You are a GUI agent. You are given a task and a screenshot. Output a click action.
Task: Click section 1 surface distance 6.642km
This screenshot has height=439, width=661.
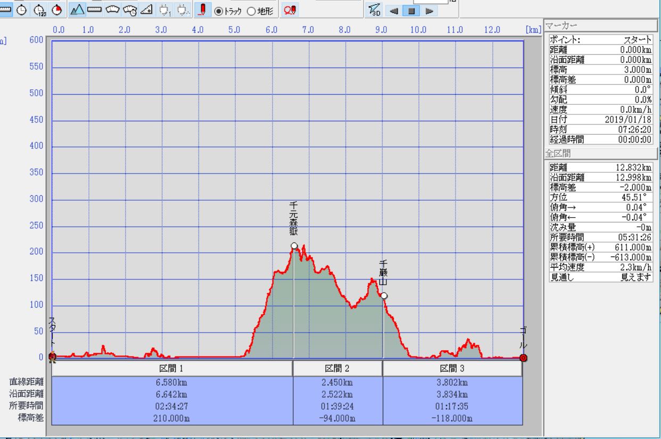coord(172,394)
